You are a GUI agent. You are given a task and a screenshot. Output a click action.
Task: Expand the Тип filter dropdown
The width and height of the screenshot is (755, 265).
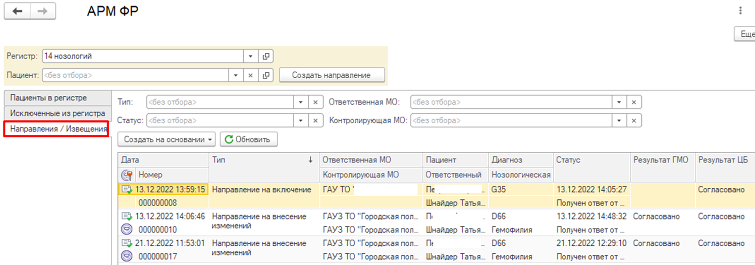point(301,102)
